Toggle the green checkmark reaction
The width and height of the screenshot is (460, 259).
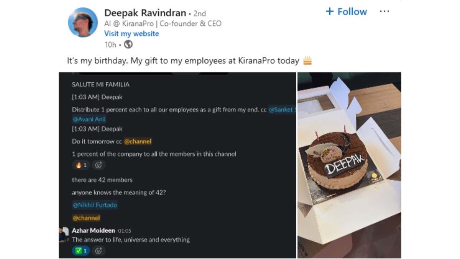pyautogui.click(x=81, y=251)
